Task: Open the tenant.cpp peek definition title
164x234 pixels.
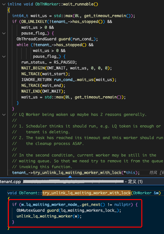Action: coord(10,182)
